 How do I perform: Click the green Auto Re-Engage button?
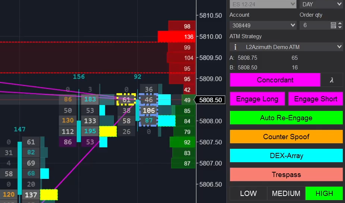[x=286, y=118]
